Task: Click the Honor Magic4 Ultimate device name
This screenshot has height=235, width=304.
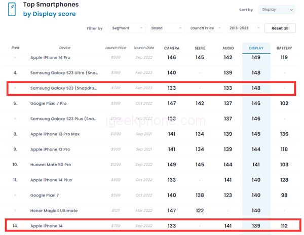Action: tap(55, 210)
